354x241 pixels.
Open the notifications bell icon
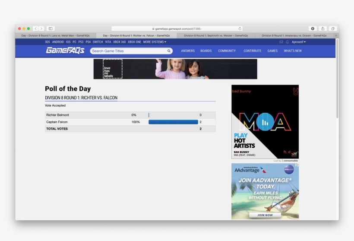pos(288,42)
